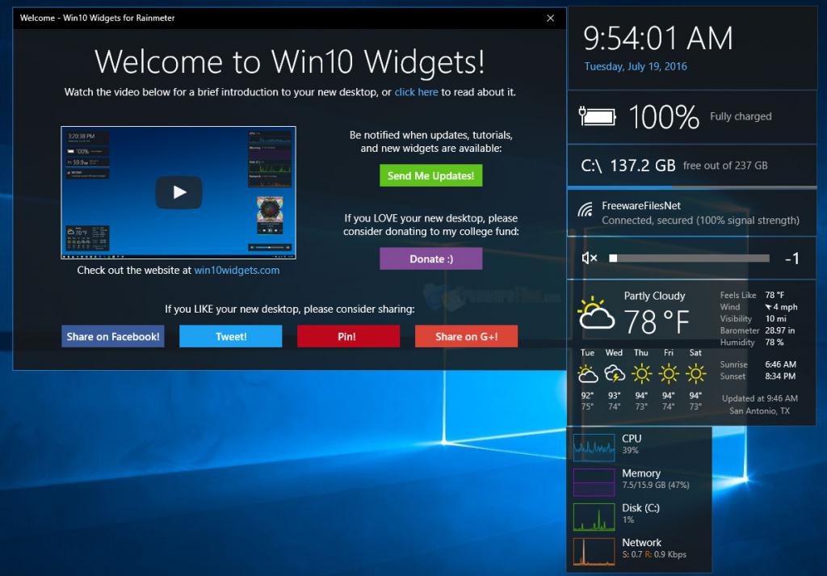Screen dimensions: 827x576
Task: Click Tuesday's forecast icon
Action: (x=588, y=375)
